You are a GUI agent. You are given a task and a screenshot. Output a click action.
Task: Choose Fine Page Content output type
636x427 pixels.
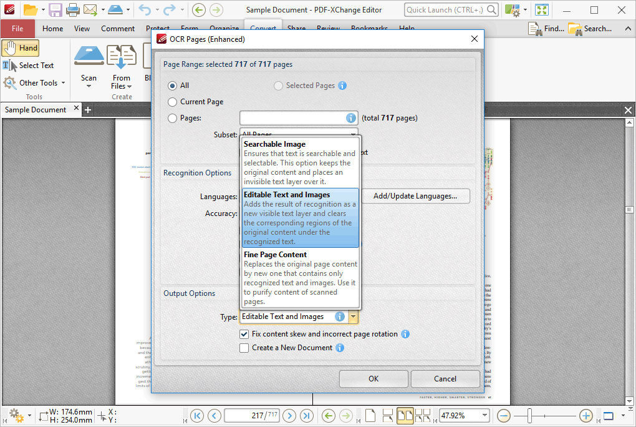pos(300,278)
